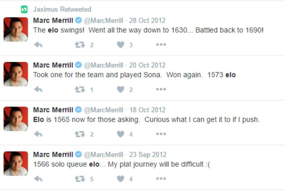The height and width of the screenshot is (190, 285).
Task: Open more options on 18 Oct tweet
Action: pyautogui.click(x=161, y=134)
